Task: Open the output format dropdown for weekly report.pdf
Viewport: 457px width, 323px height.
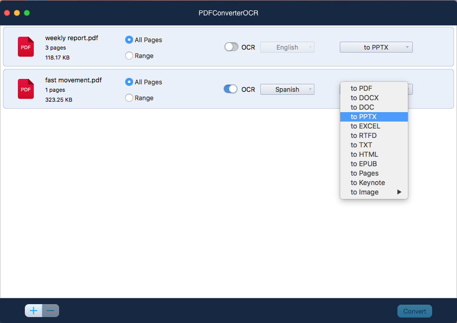Action: (376, 47)
